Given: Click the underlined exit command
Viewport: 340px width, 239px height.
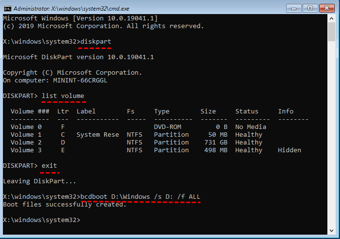Looking at the screenshot, I should pos(49,165).
